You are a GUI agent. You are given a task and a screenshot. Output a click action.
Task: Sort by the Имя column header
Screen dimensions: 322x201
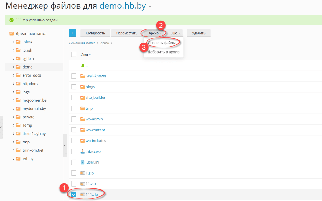click(x=84, y=55)
